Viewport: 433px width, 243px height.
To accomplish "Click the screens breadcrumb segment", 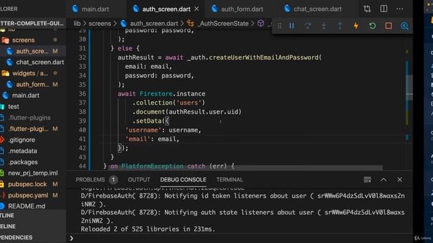I will click(99, 24).
